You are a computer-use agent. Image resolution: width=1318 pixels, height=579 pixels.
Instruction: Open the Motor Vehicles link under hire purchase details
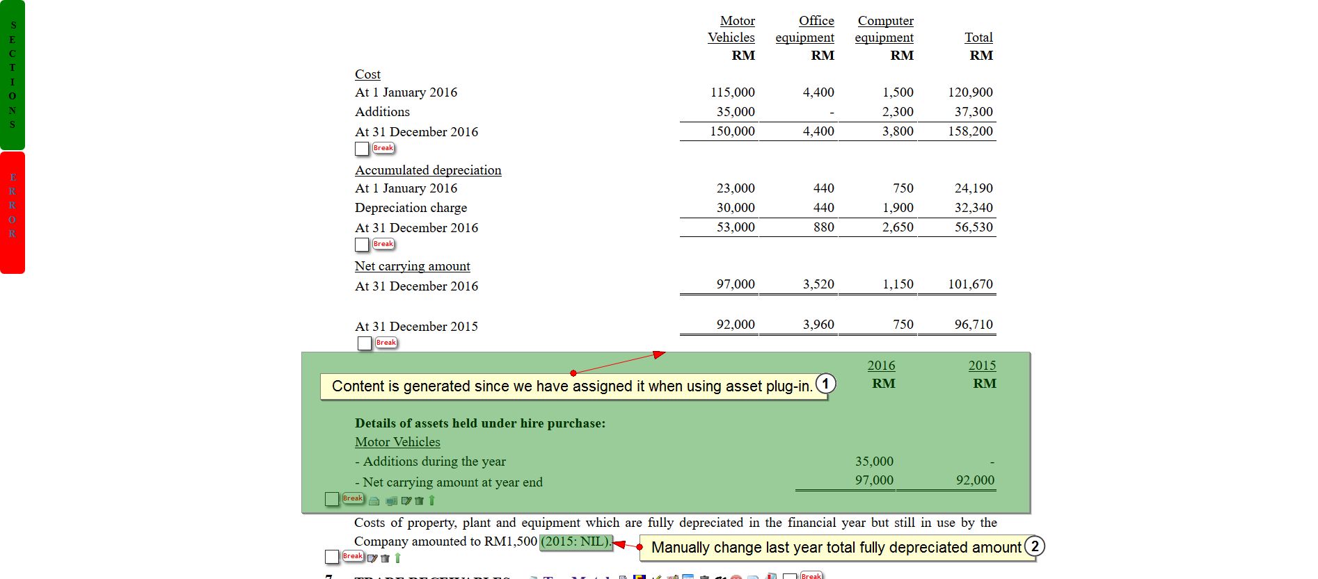[x=397, y=442]
